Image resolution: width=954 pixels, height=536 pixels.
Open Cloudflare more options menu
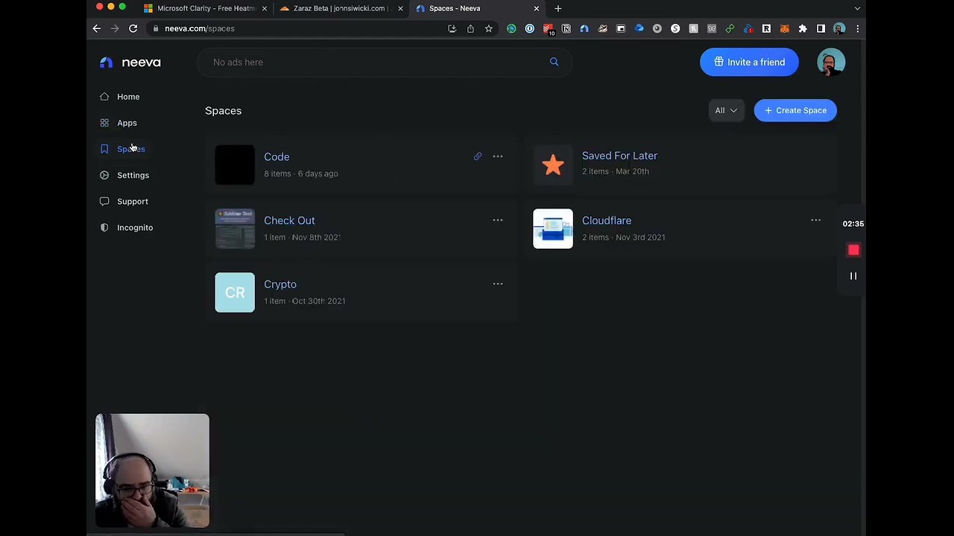click(816, 220)
